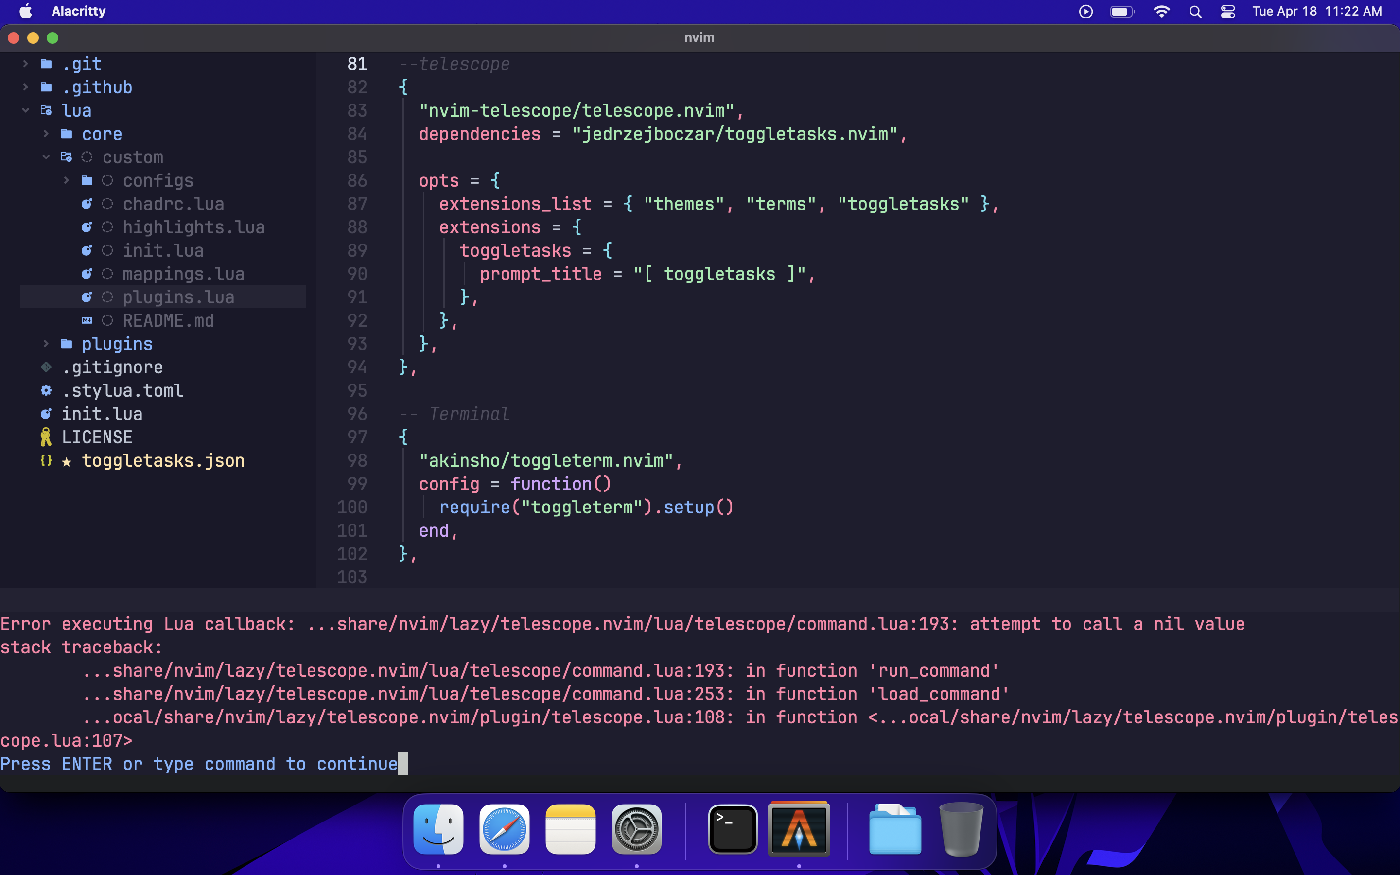Screen dimensions: 1400x875
Task: Open Spotlight search from the menu bar
Action: pyautogui.click(x=1195, y=11)
